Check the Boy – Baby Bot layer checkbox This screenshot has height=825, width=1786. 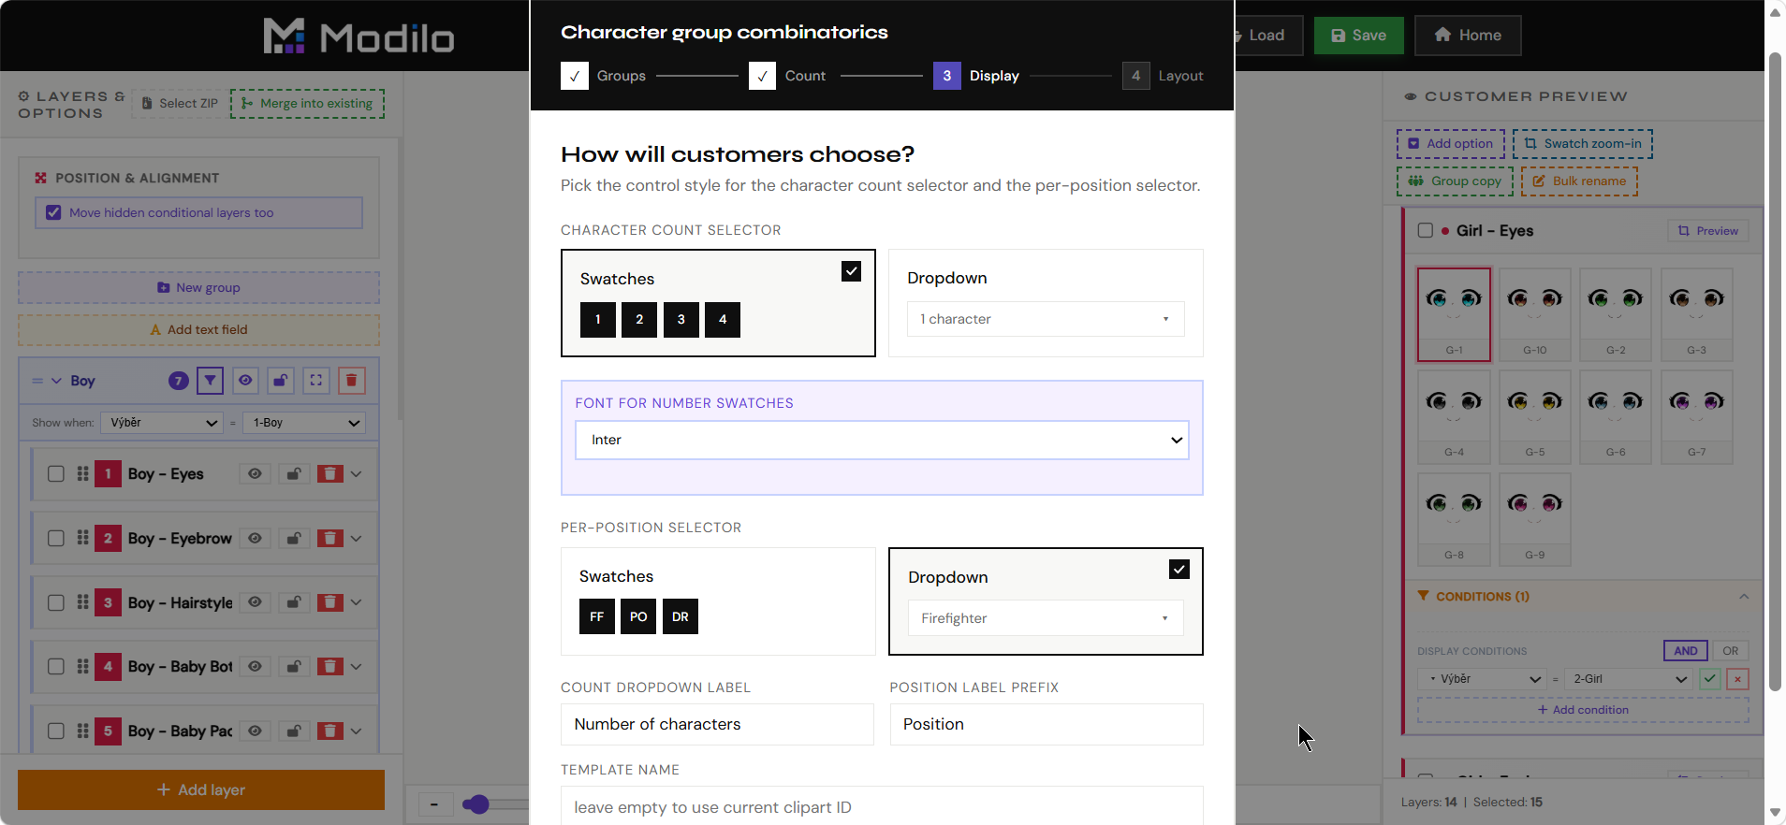tap(56, 667)
